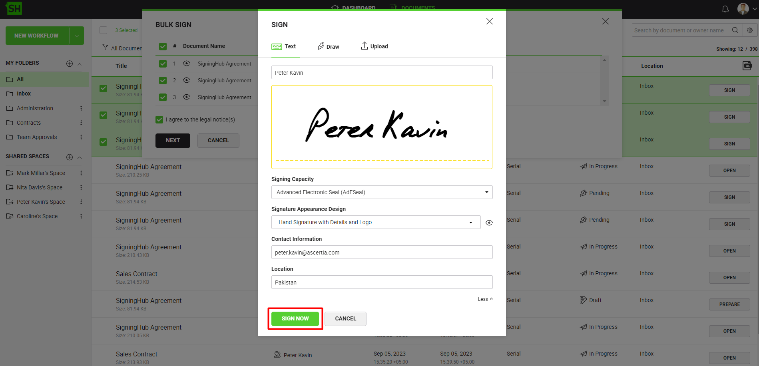759x366 pixels.
Task: Switch to the Draw signature tab
Action: (328, 46)
